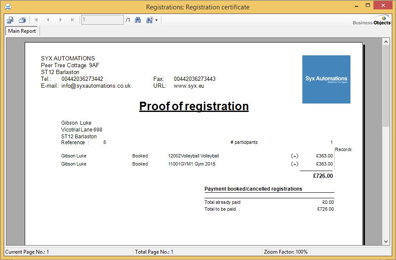Go to the first page
Screen dimensions: 396x260
pos(36,20)
